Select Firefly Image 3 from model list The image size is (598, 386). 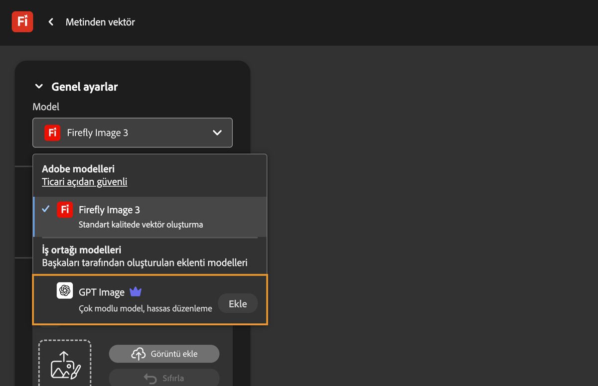(x=150, y=217)
